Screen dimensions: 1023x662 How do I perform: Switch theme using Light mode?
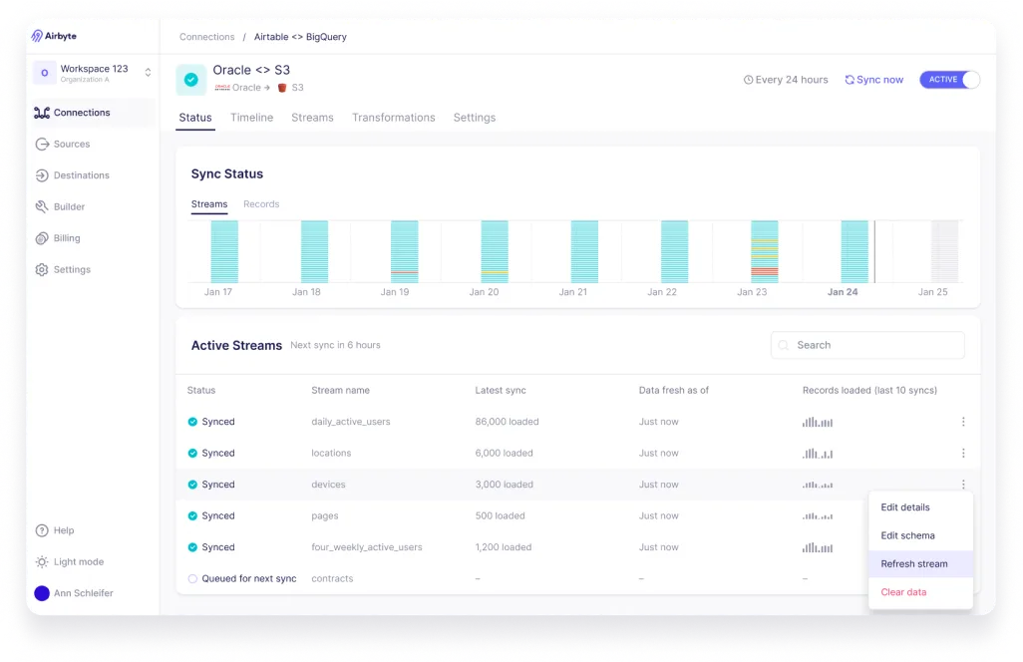[x=69, y=561]
